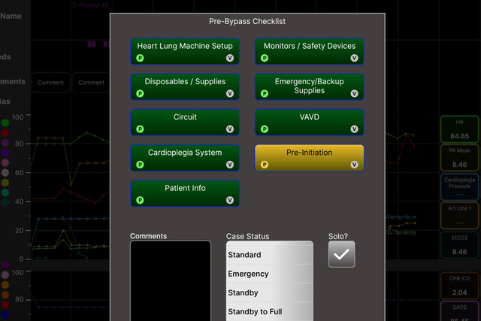Click P icon on Patient Info
Image resolution: width=481 pixels, height=321 pixels.
point(140,201)
